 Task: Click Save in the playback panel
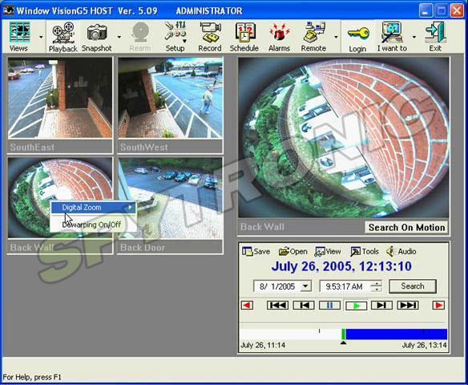click(256, 252)
